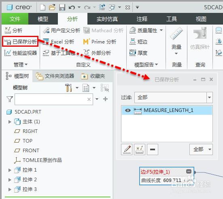Click 外部分析 external analysis

[x=97, y=53]
